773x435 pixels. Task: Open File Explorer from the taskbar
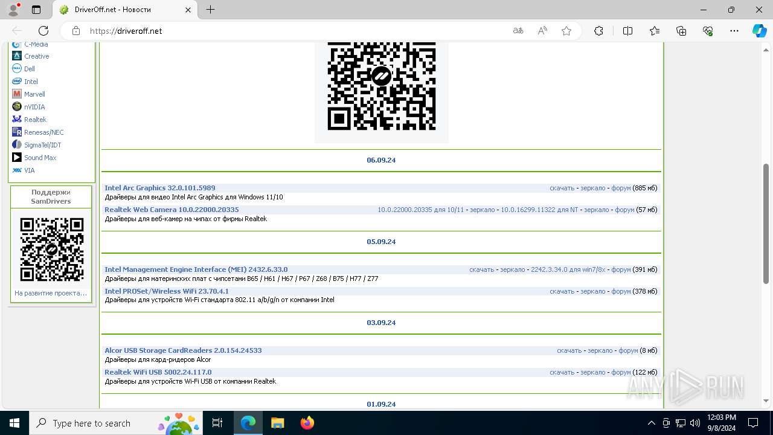[x=277, y=423]
